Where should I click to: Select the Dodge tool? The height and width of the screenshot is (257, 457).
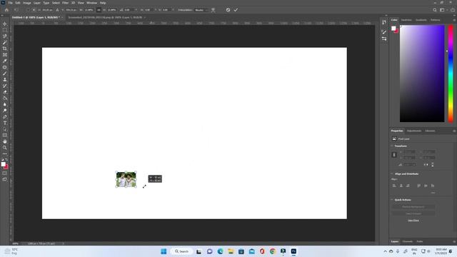(5, 111)
